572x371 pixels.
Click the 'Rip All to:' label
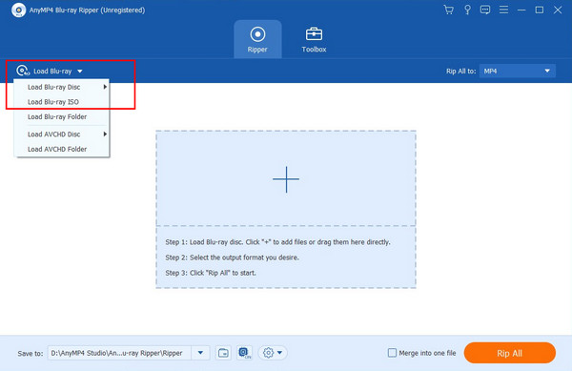[460, 72]
